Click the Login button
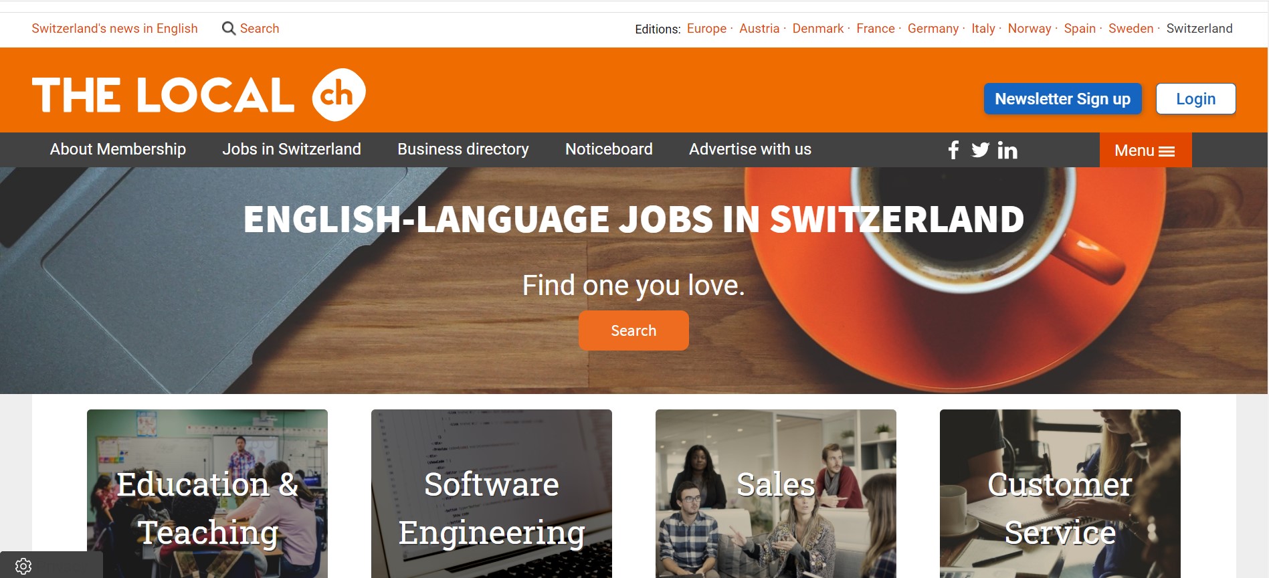This screenshot has width=1269, height=578. click(1195, 99)
